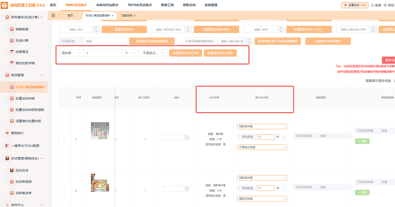Viewport: 395px width, 207px height.
Task: Click 批量清空包装清单 button
Action: 328,41
